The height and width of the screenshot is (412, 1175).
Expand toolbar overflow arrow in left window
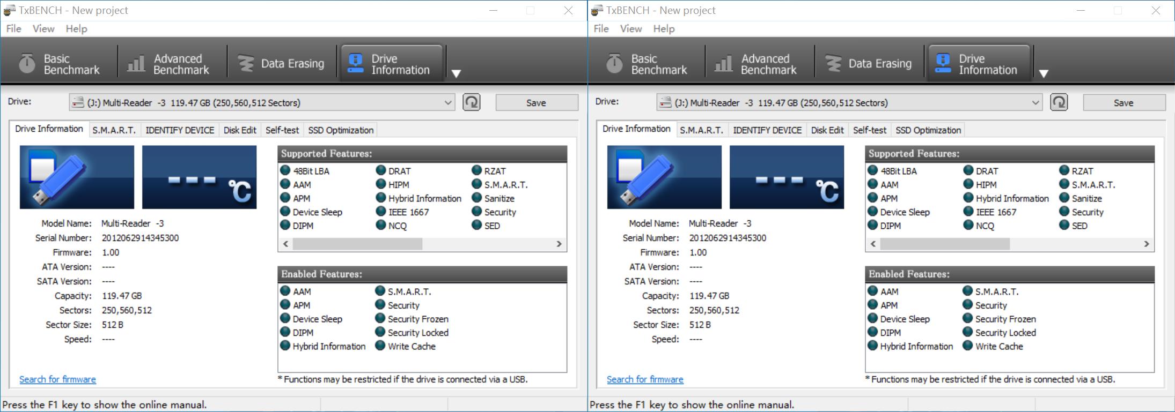[x=456, y=73]
